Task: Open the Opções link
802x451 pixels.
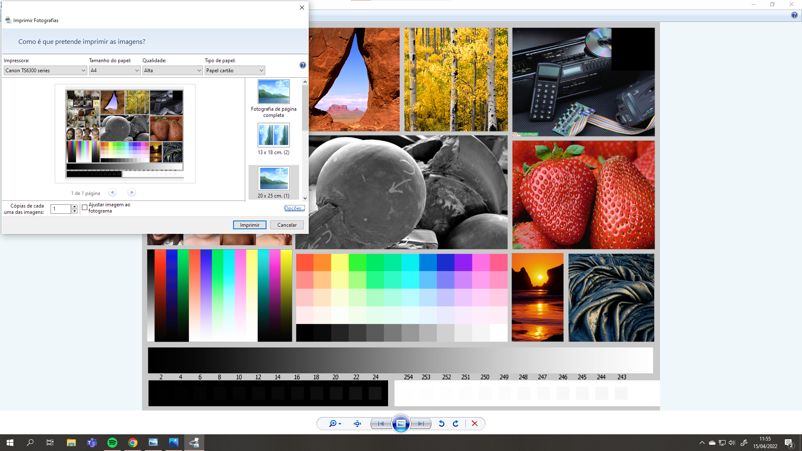Action: pos(294,208)
